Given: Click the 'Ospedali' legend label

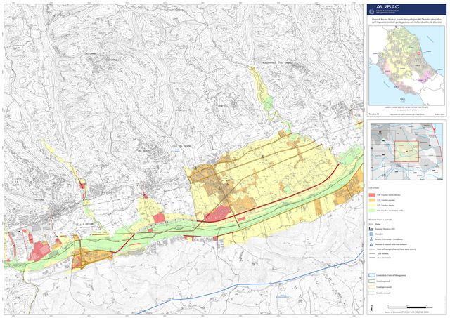Looking at the screenshot, I should 379,234.
